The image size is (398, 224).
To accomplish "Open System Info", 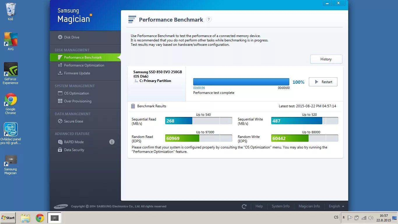I will tap(281, 206).
